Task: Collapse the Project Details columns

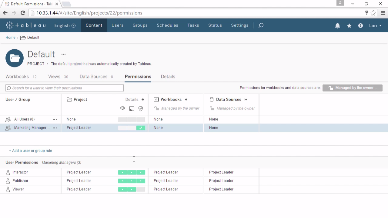Action: click(x=143, y=99)
